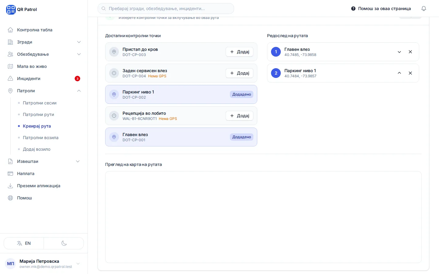439x274 pixels.
Task: Click the search input field
Action: (x=166, y=9)
